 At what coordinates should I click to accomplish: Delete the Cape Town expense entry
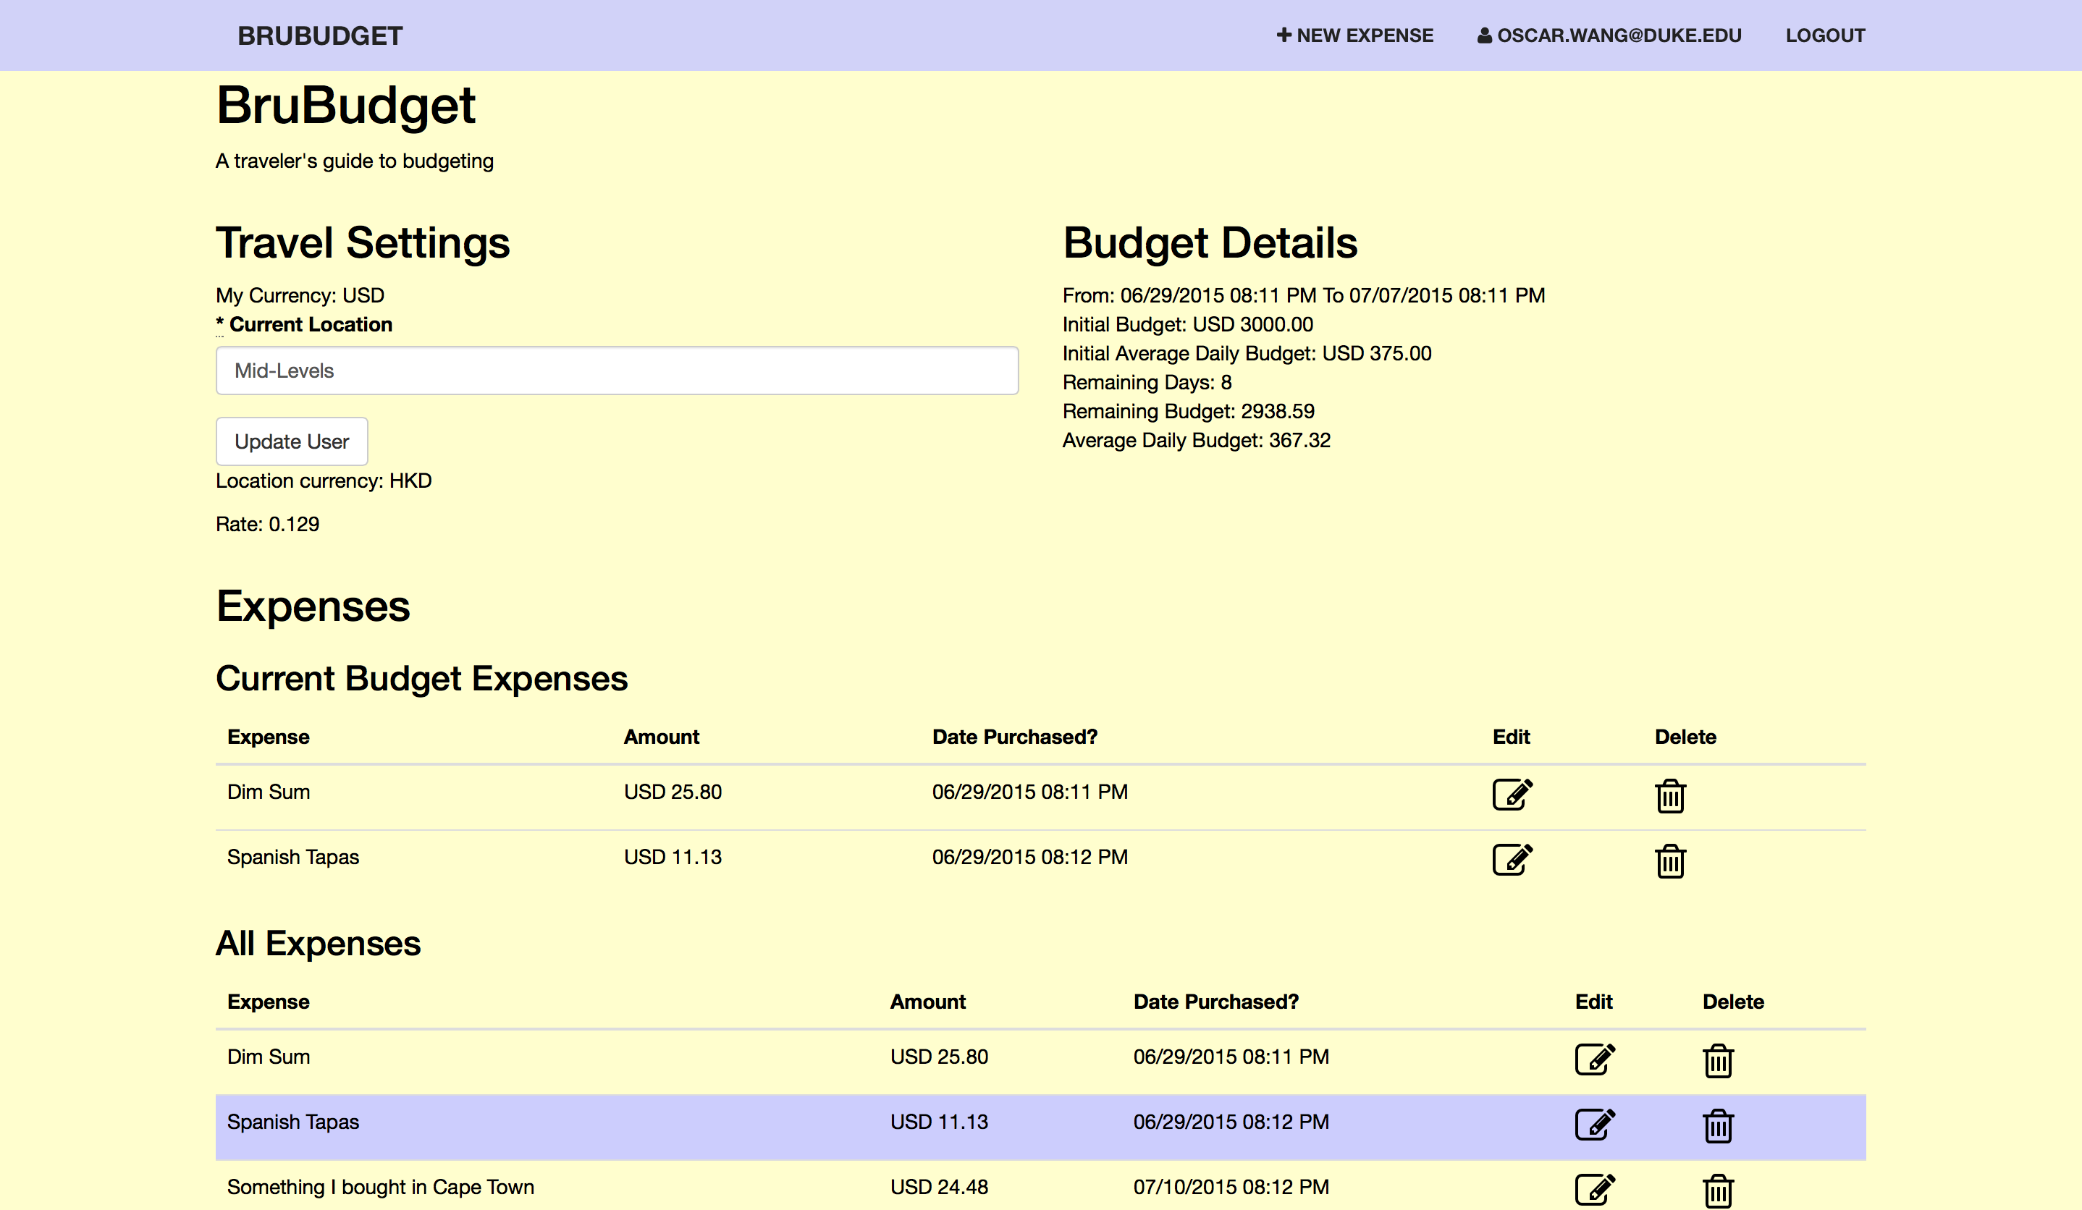[1718, 1191]
